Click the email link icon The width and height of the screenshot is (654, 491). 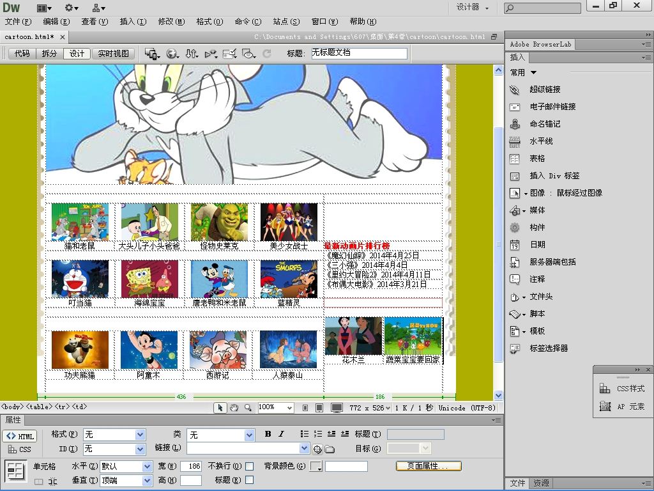515,107
